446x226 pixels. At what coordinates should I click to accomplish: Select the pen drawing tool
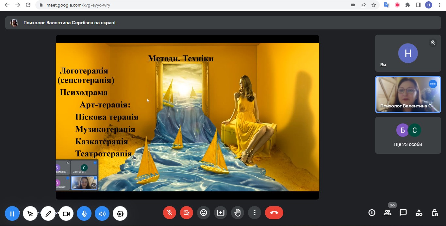[48, 214]
